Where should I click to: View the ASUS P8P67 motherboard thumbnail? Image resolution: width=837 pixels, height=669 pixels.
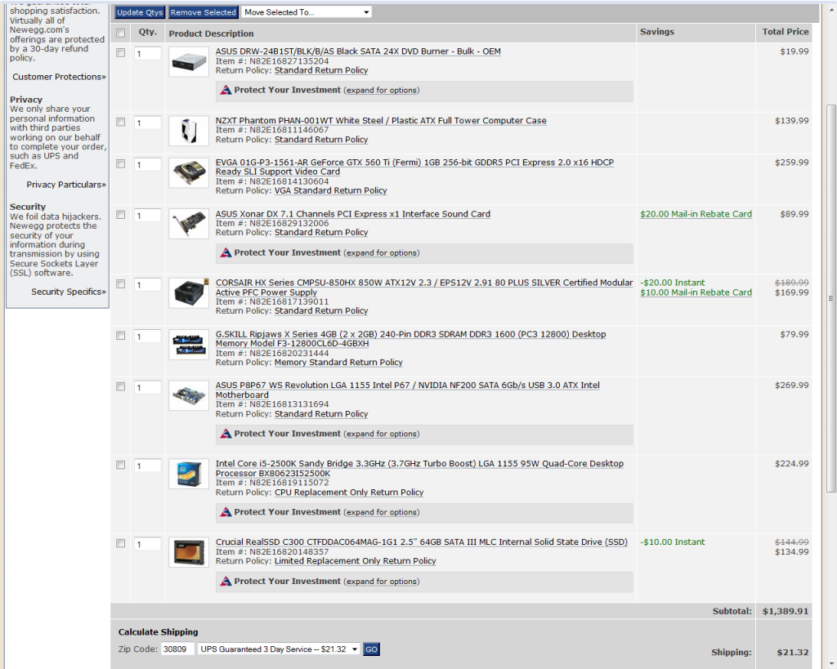(189, 395)
